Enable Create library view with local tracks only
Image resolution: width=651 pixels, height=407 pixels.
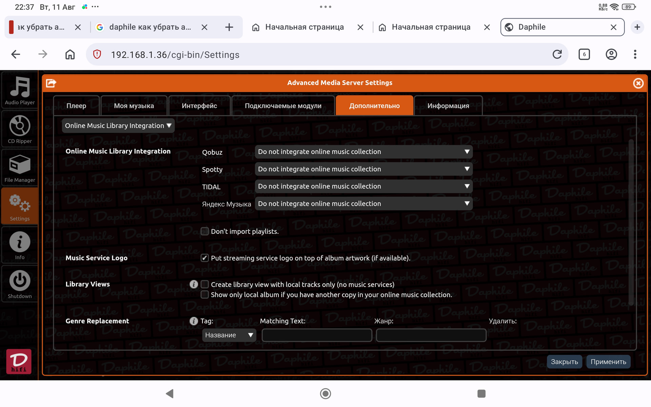tap(204, 284)
